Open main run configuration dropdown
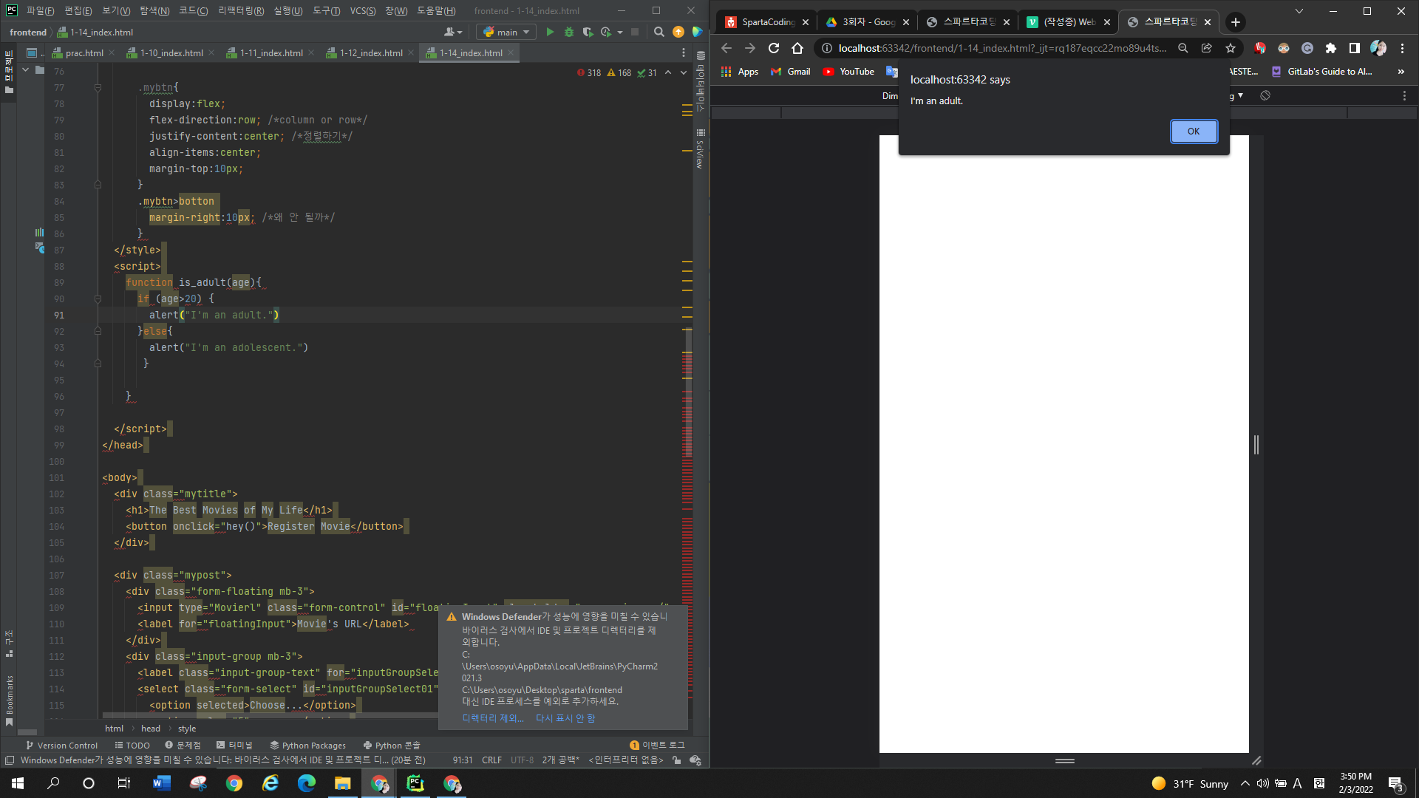1419x798 pixels. [507, 32]
